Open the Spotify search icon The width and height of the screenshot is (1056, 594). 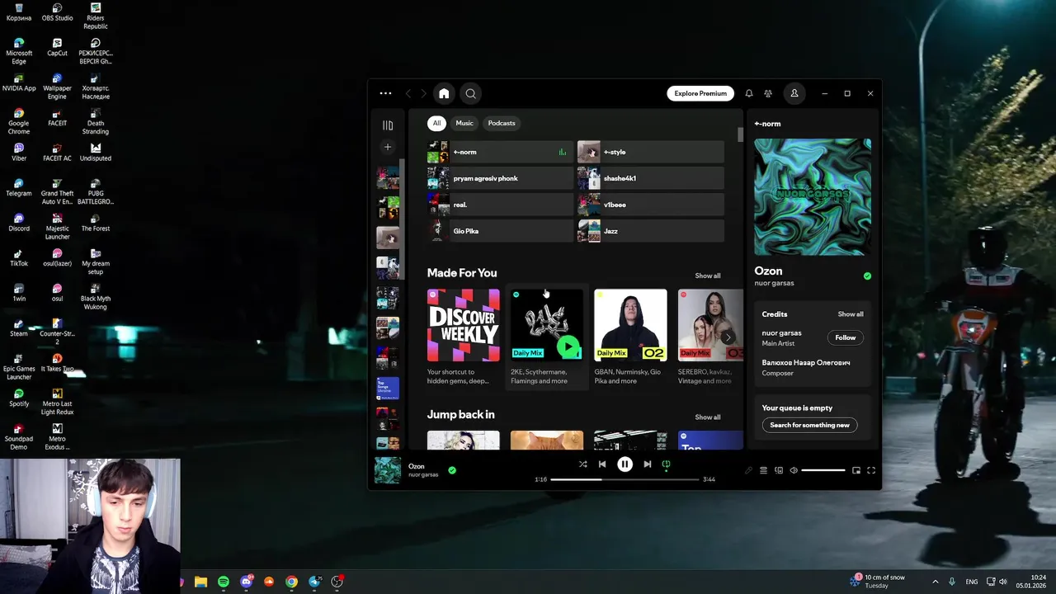(470, 93)
